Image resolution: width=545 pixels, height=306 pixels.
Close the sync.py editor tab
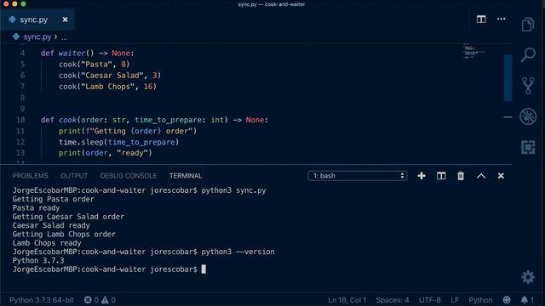point(65,20)
